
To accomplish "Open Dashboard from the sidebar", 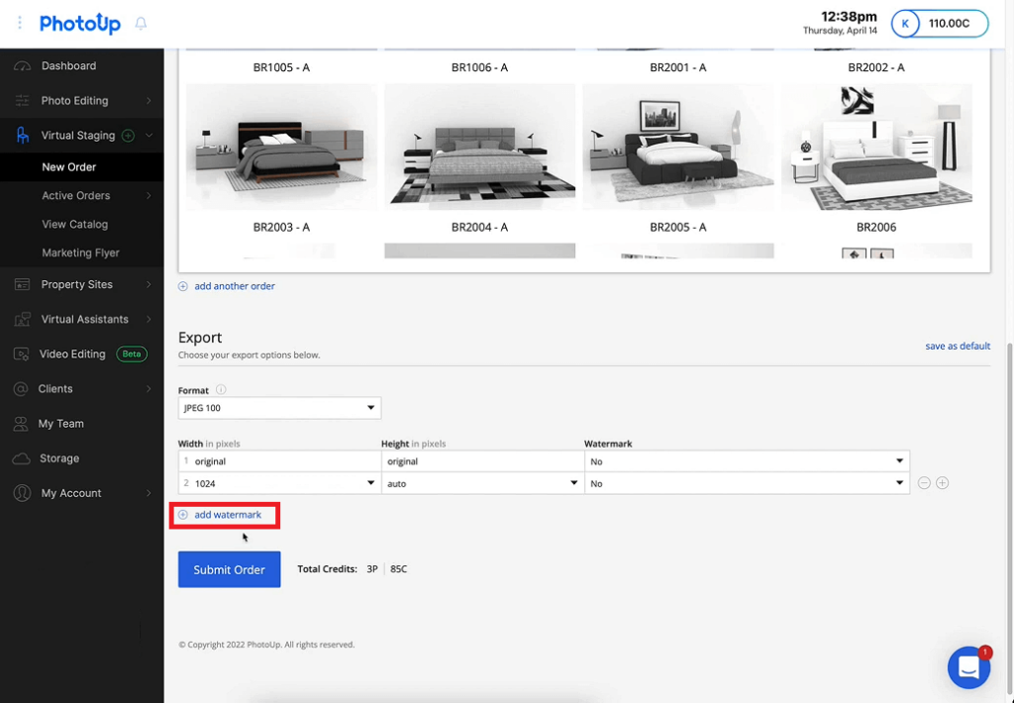I will [x=68, y=66].
